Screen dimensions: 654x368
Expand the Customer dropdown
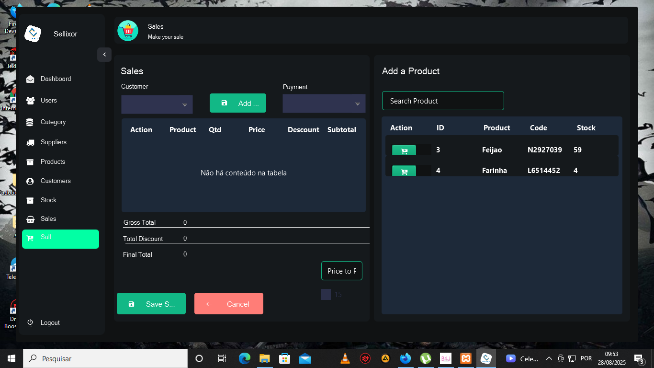(x=157, y=104)
